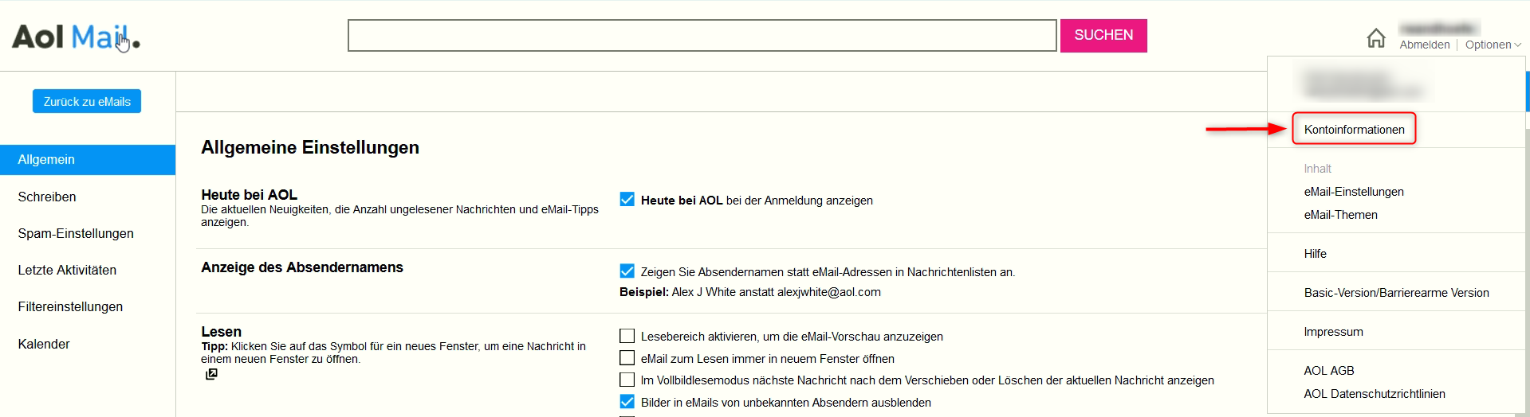
Task: Click the Allgemeine Einstellungen heading
Action: coord(310,147)
